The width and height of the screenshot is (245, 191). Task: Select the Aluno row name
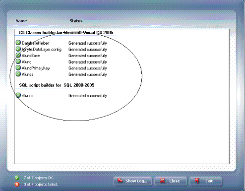(x=27, y=62)
